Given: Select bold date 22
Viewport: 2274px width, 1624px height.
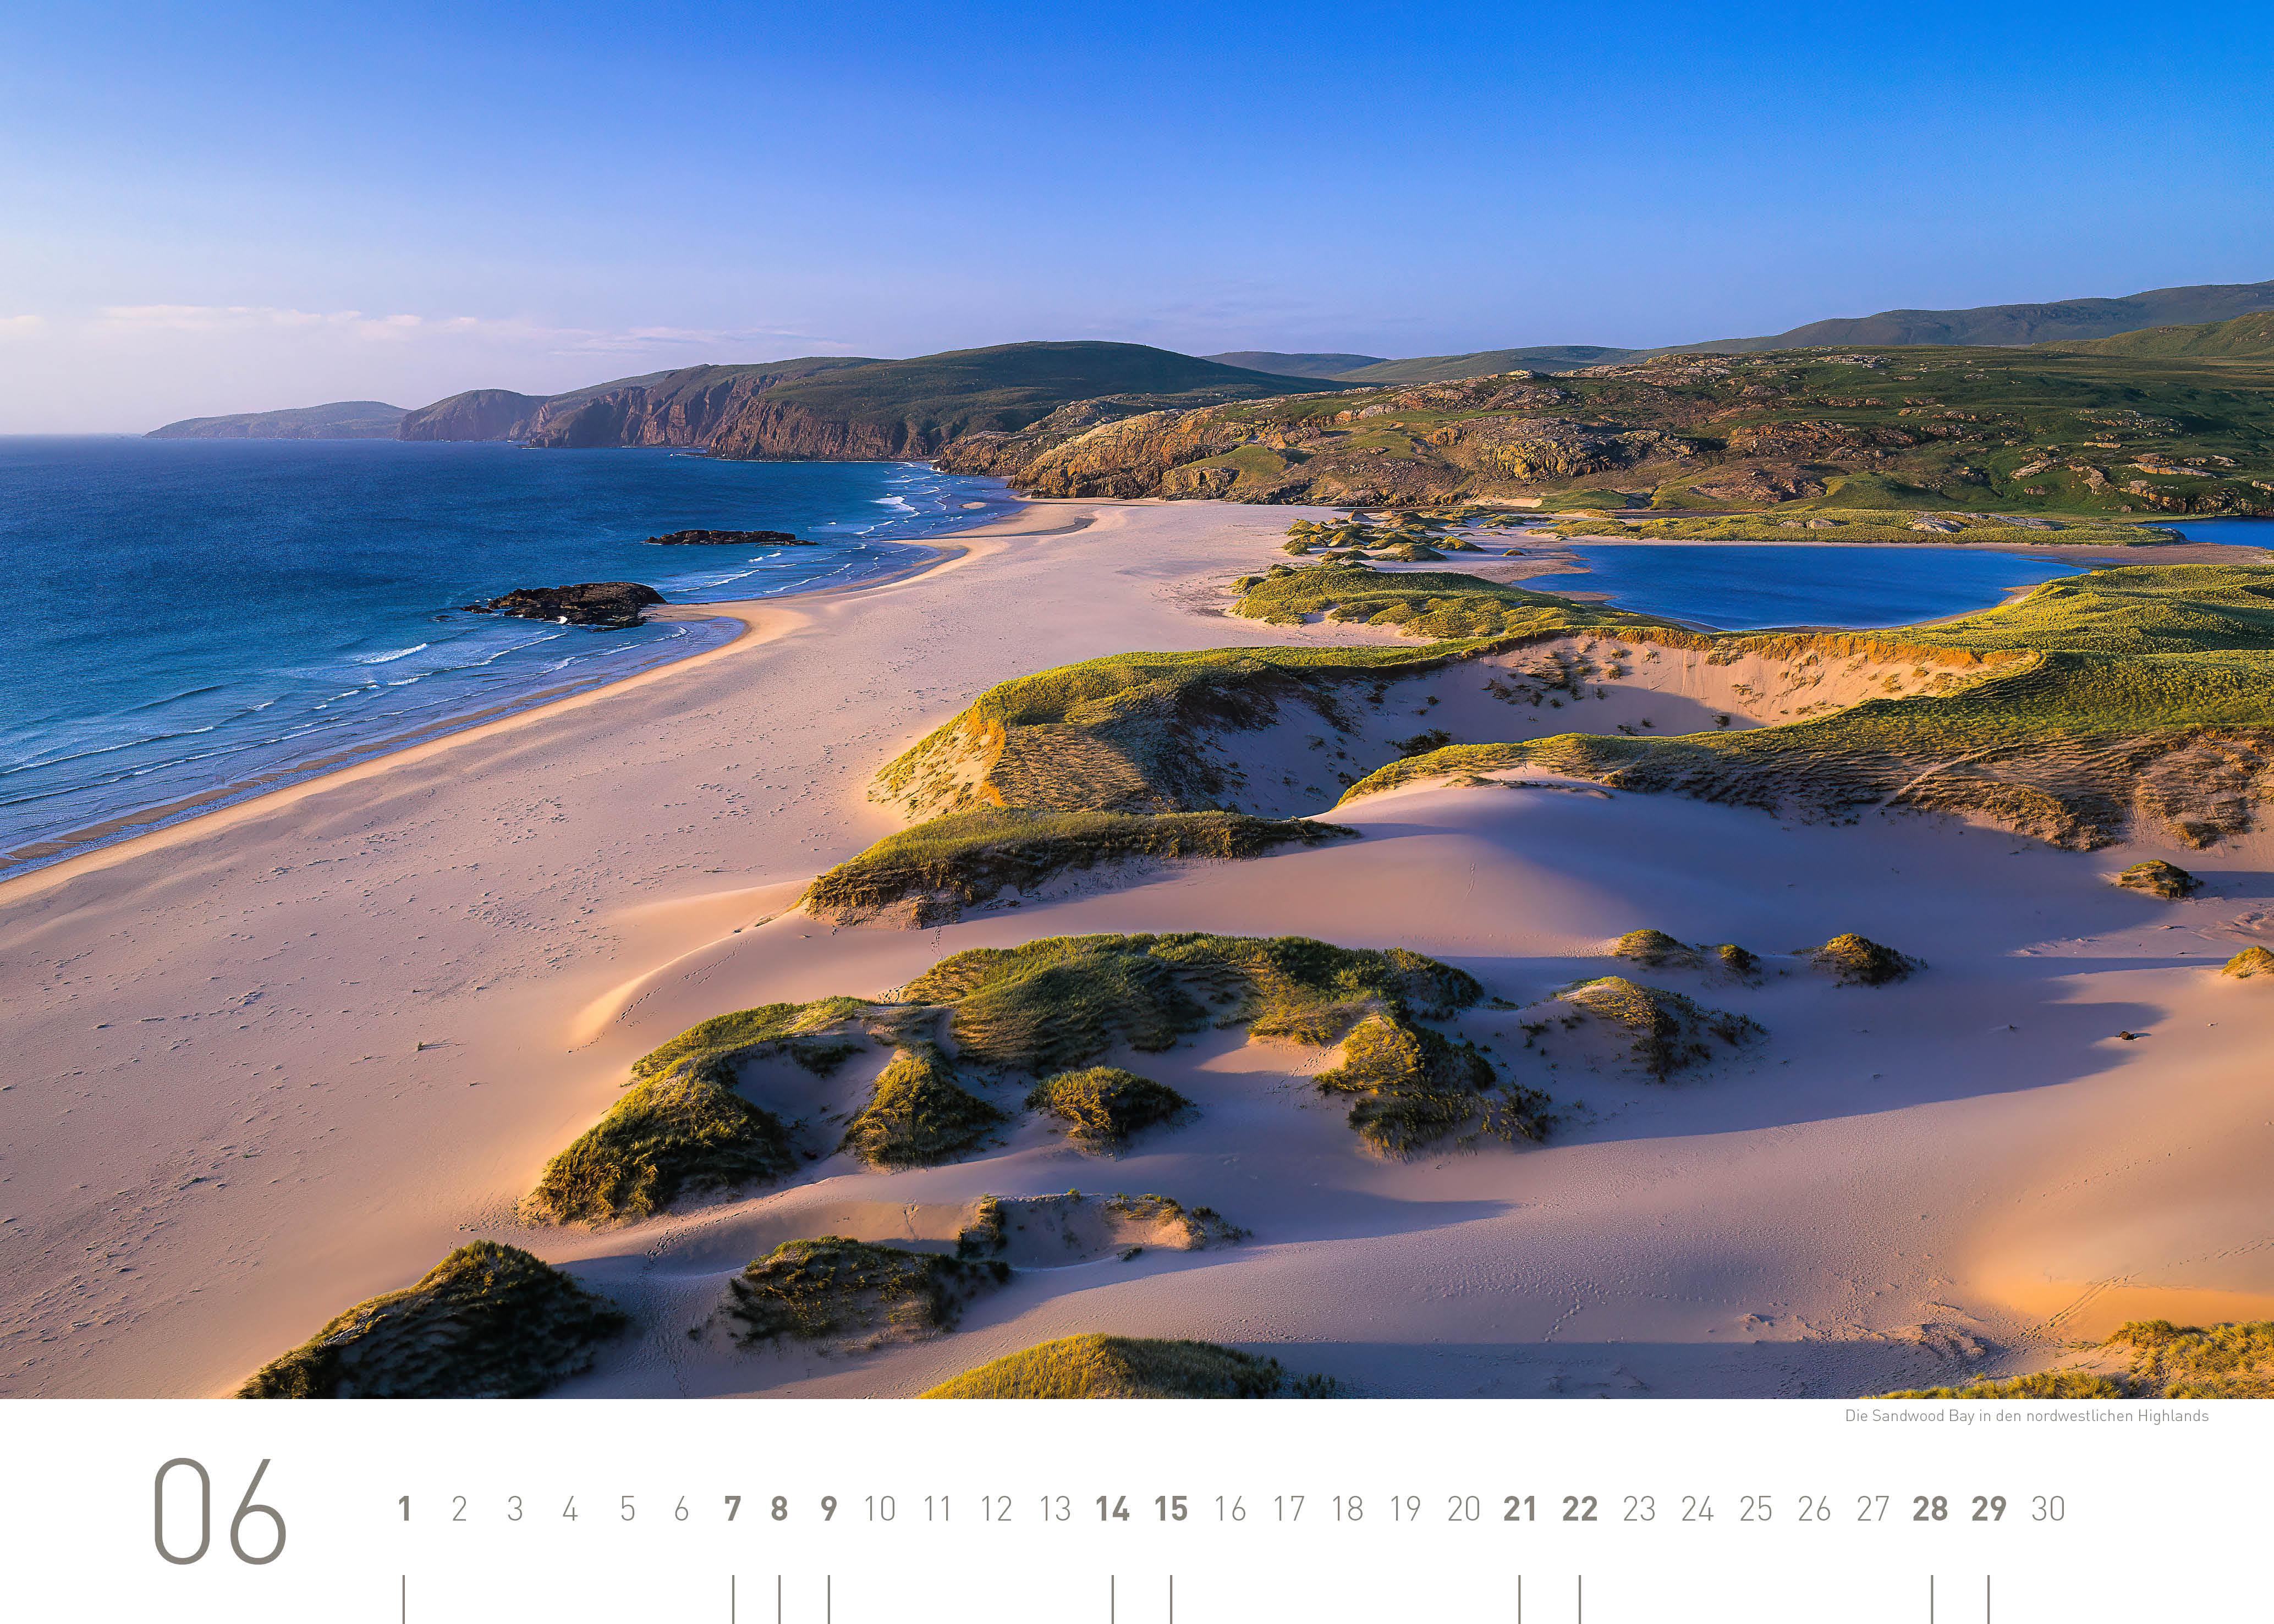Looking at the screenshot, I should coord(1580,1508).
